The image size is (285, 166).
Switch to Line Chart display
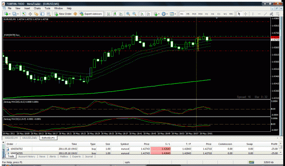click(x=121, y=14)
